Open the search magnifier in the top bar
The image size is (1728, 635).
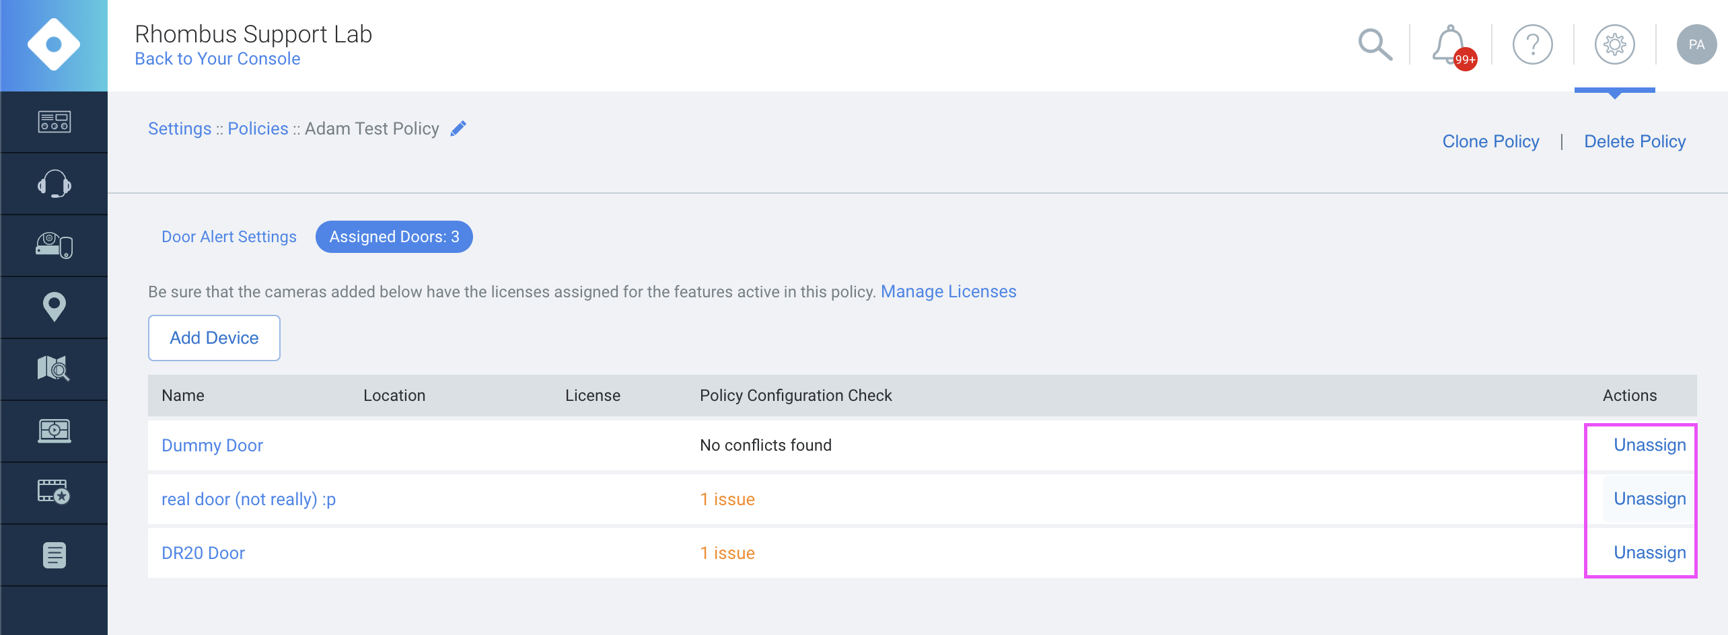1374,44
